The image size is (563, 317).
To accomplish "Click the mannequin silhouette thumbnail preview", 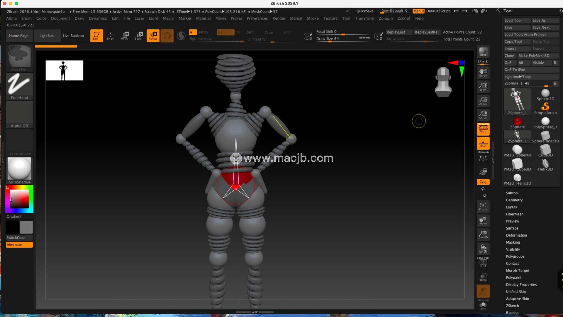I will 64,70.
